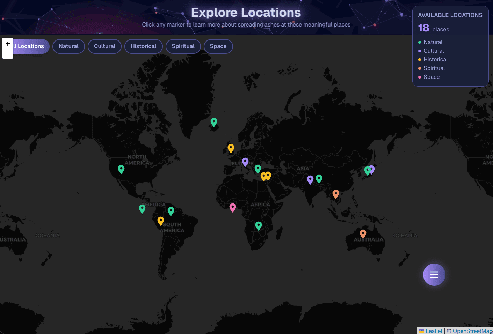The height and width of the screenshot is (334, 493).
Task: Switch to the Cultural filter
Action: (104, 46)
